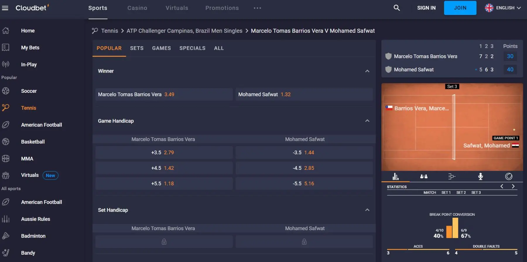Select the Sports top menu
Image resolution: width=527 pixels, height=262 pixels.
click(x=98, y=8)
